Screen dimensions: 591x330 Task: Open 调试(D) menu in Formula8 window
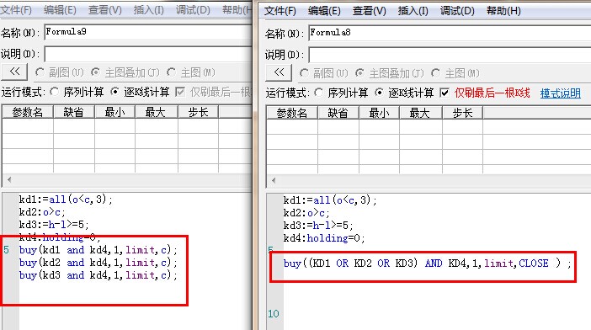(457, 11)
